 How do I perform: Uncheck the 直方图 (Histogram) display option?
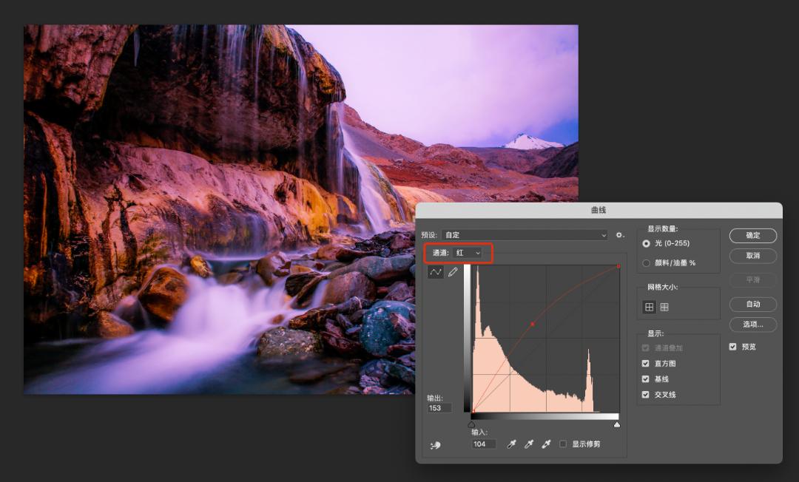tap(646, 364)
